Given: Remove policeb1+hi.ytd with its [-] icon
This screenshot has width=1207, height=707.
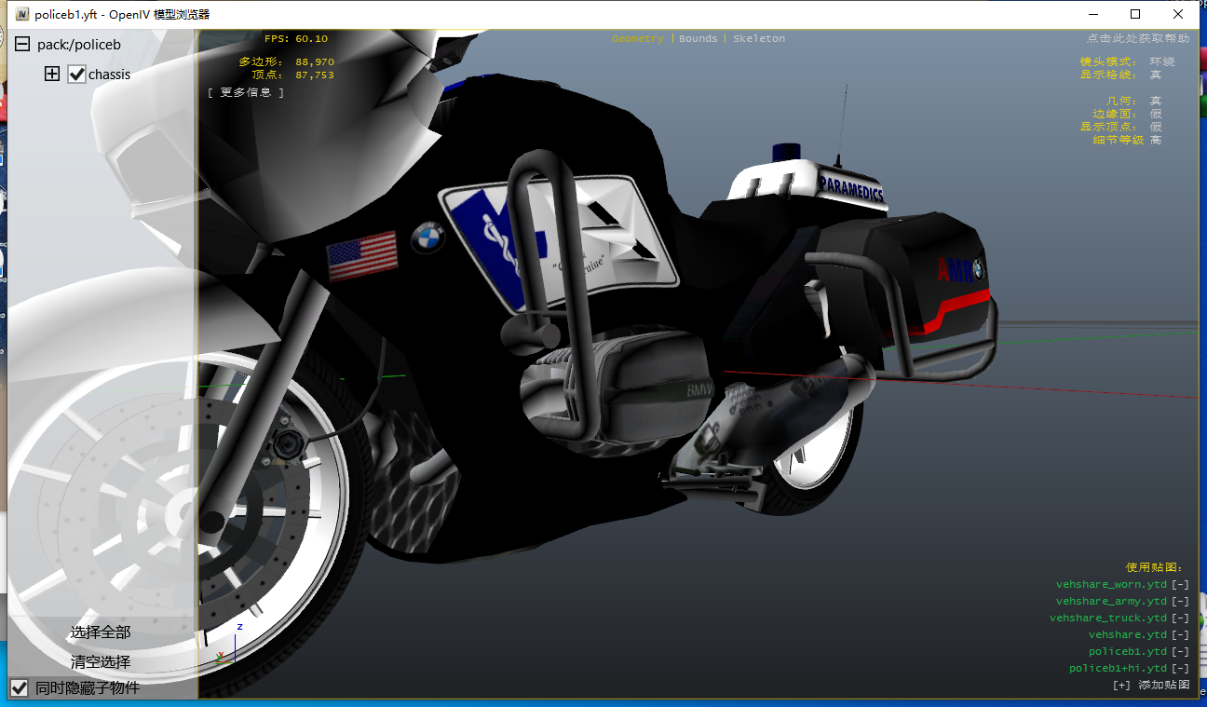Looking at the screenshot, I should click(x=1180, y=669).
